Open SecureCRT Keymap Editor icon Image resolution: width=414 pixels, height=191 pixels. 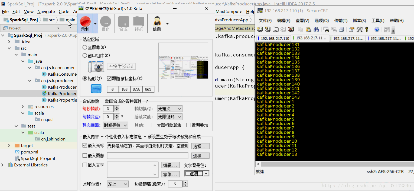(x=359, y=29)
